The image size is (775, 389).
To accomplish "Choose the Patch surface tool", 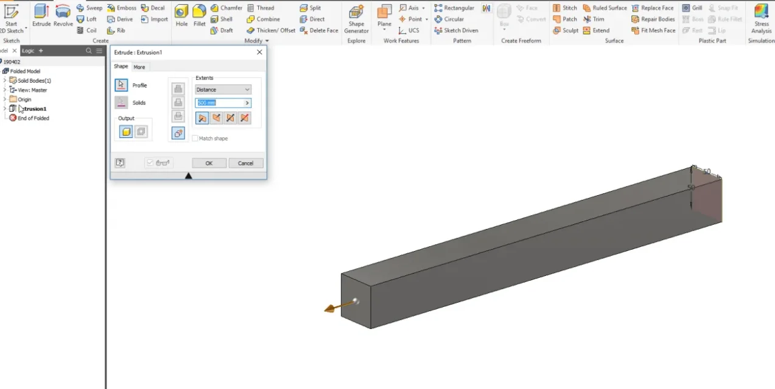I will [x=565, y=19].
